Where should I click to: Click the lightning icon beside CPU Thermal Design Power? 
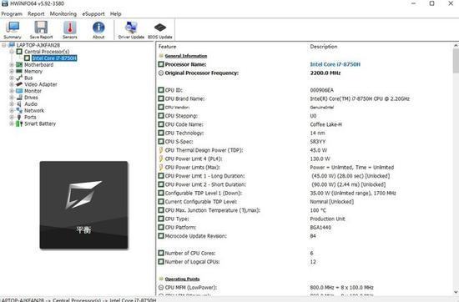click(x=161, y=150)
